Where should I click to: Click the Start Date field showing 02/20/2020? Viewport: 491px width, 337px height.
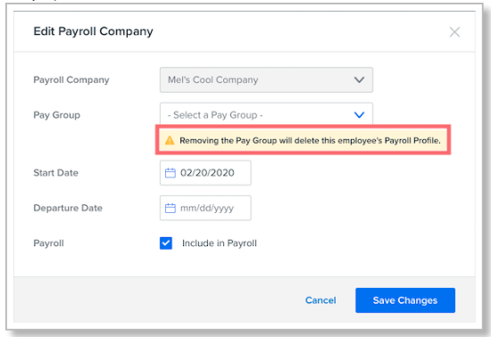[x=205, y=173]
